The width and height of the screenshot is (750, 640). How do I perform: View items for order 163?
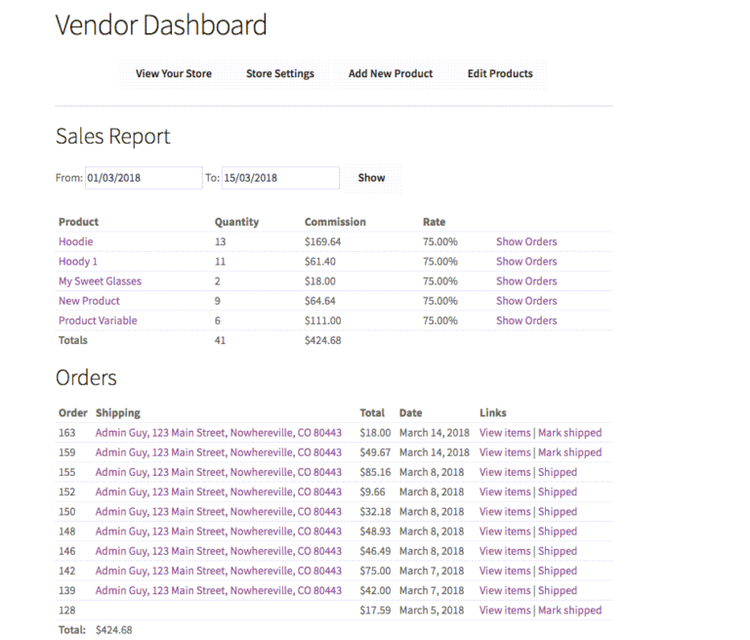pyautogui.click(x=505, y=433)
